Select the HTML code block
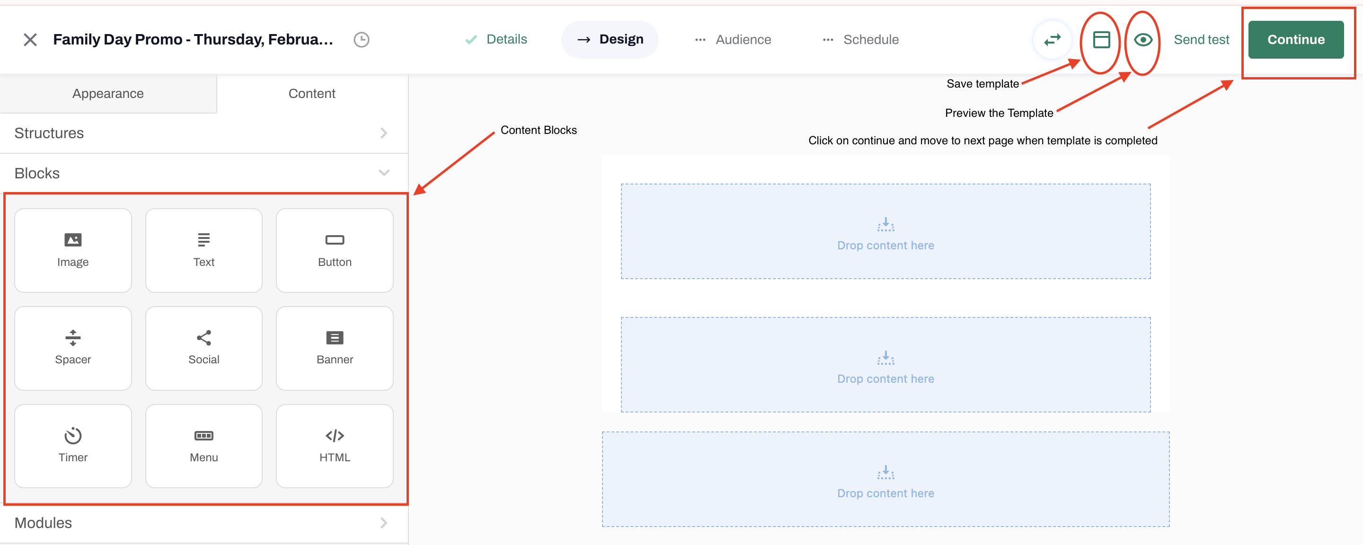Screen dimensions: 1363x545 pos(335,446)
